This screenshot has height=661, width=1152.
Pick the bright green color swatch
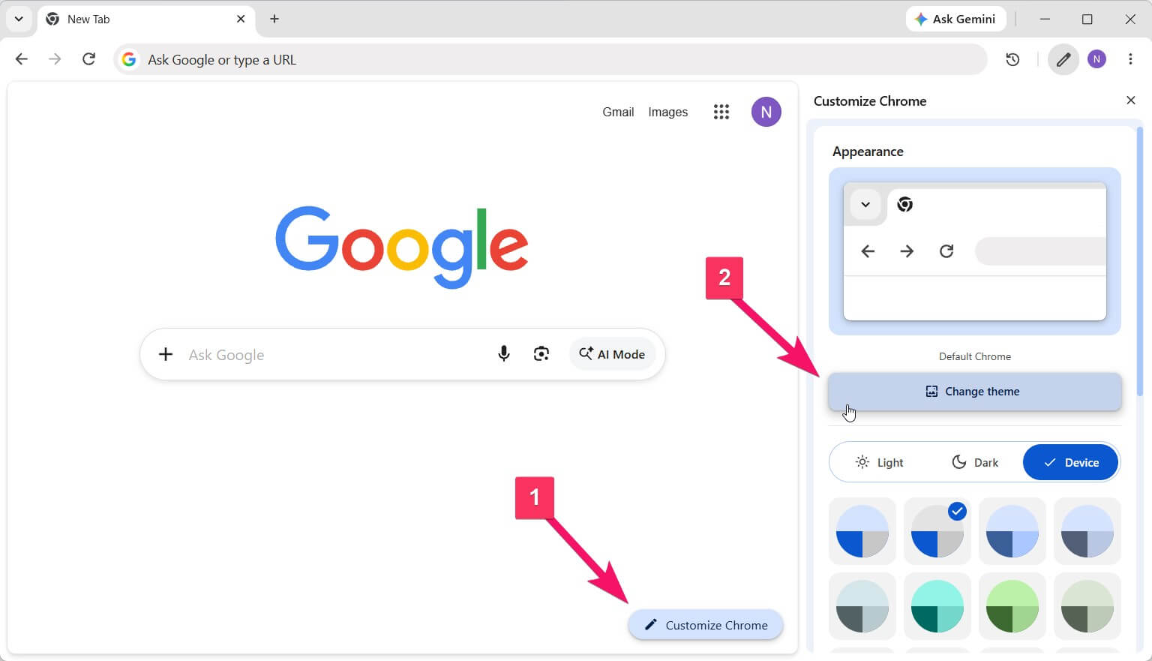1012,606
